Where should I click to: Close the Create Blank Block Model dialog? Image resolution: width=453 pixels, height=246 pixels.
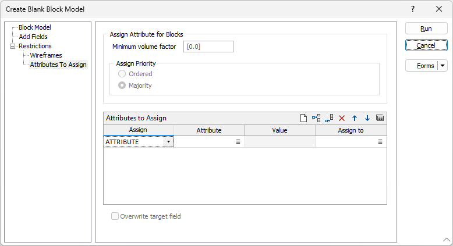(439, 9)
